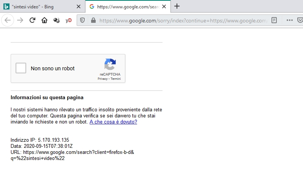Open tracking protection shield in address bar
Image resolution: width=303 pixels, height=171 pixels.
click(x=82, y=20)
